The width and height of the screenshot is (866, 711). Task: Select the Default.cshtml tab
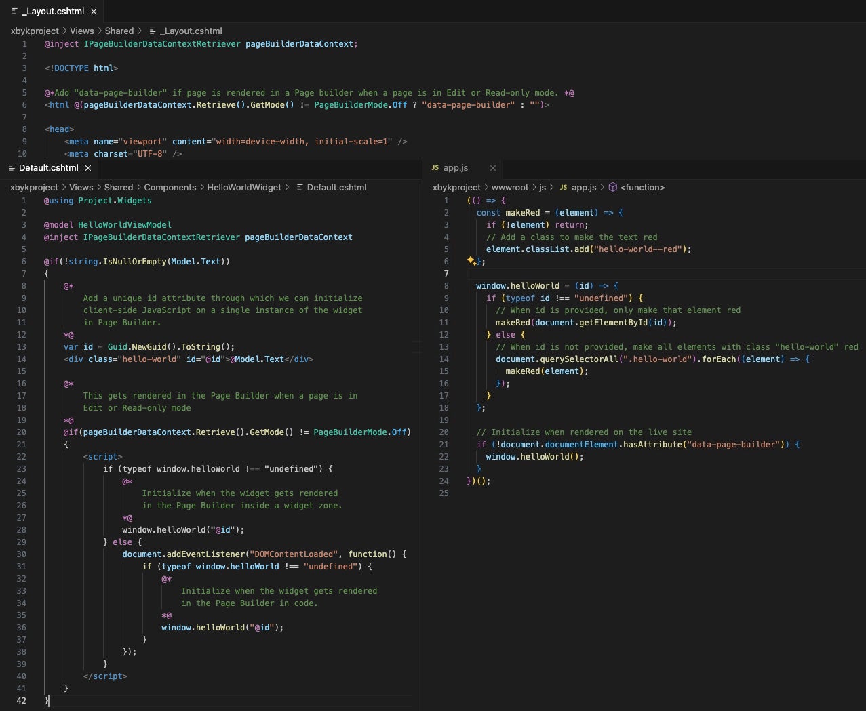(x=48, y=168)
